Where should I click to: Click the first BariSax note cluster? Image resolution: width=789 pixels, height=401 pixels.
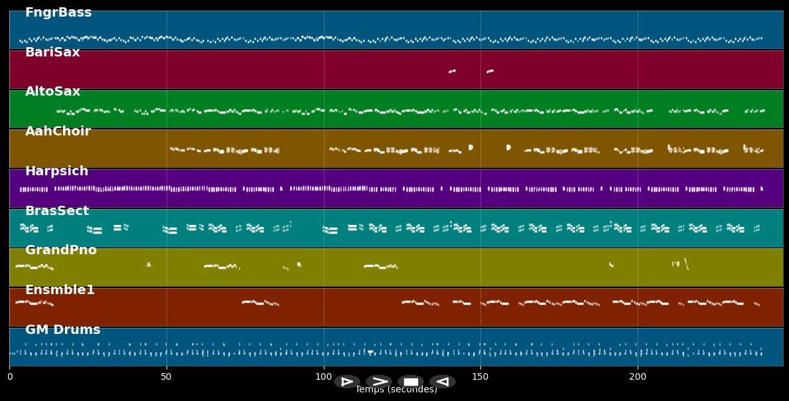coord(452,71)
